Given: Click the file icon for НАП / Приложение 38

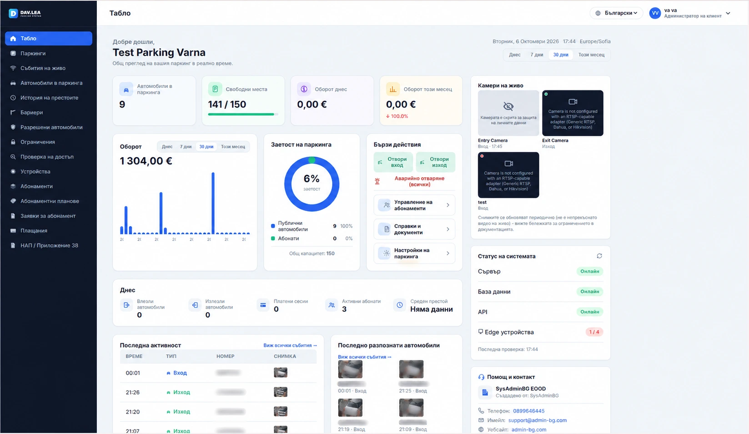Looking at the screenshot, I should [13, 245].
